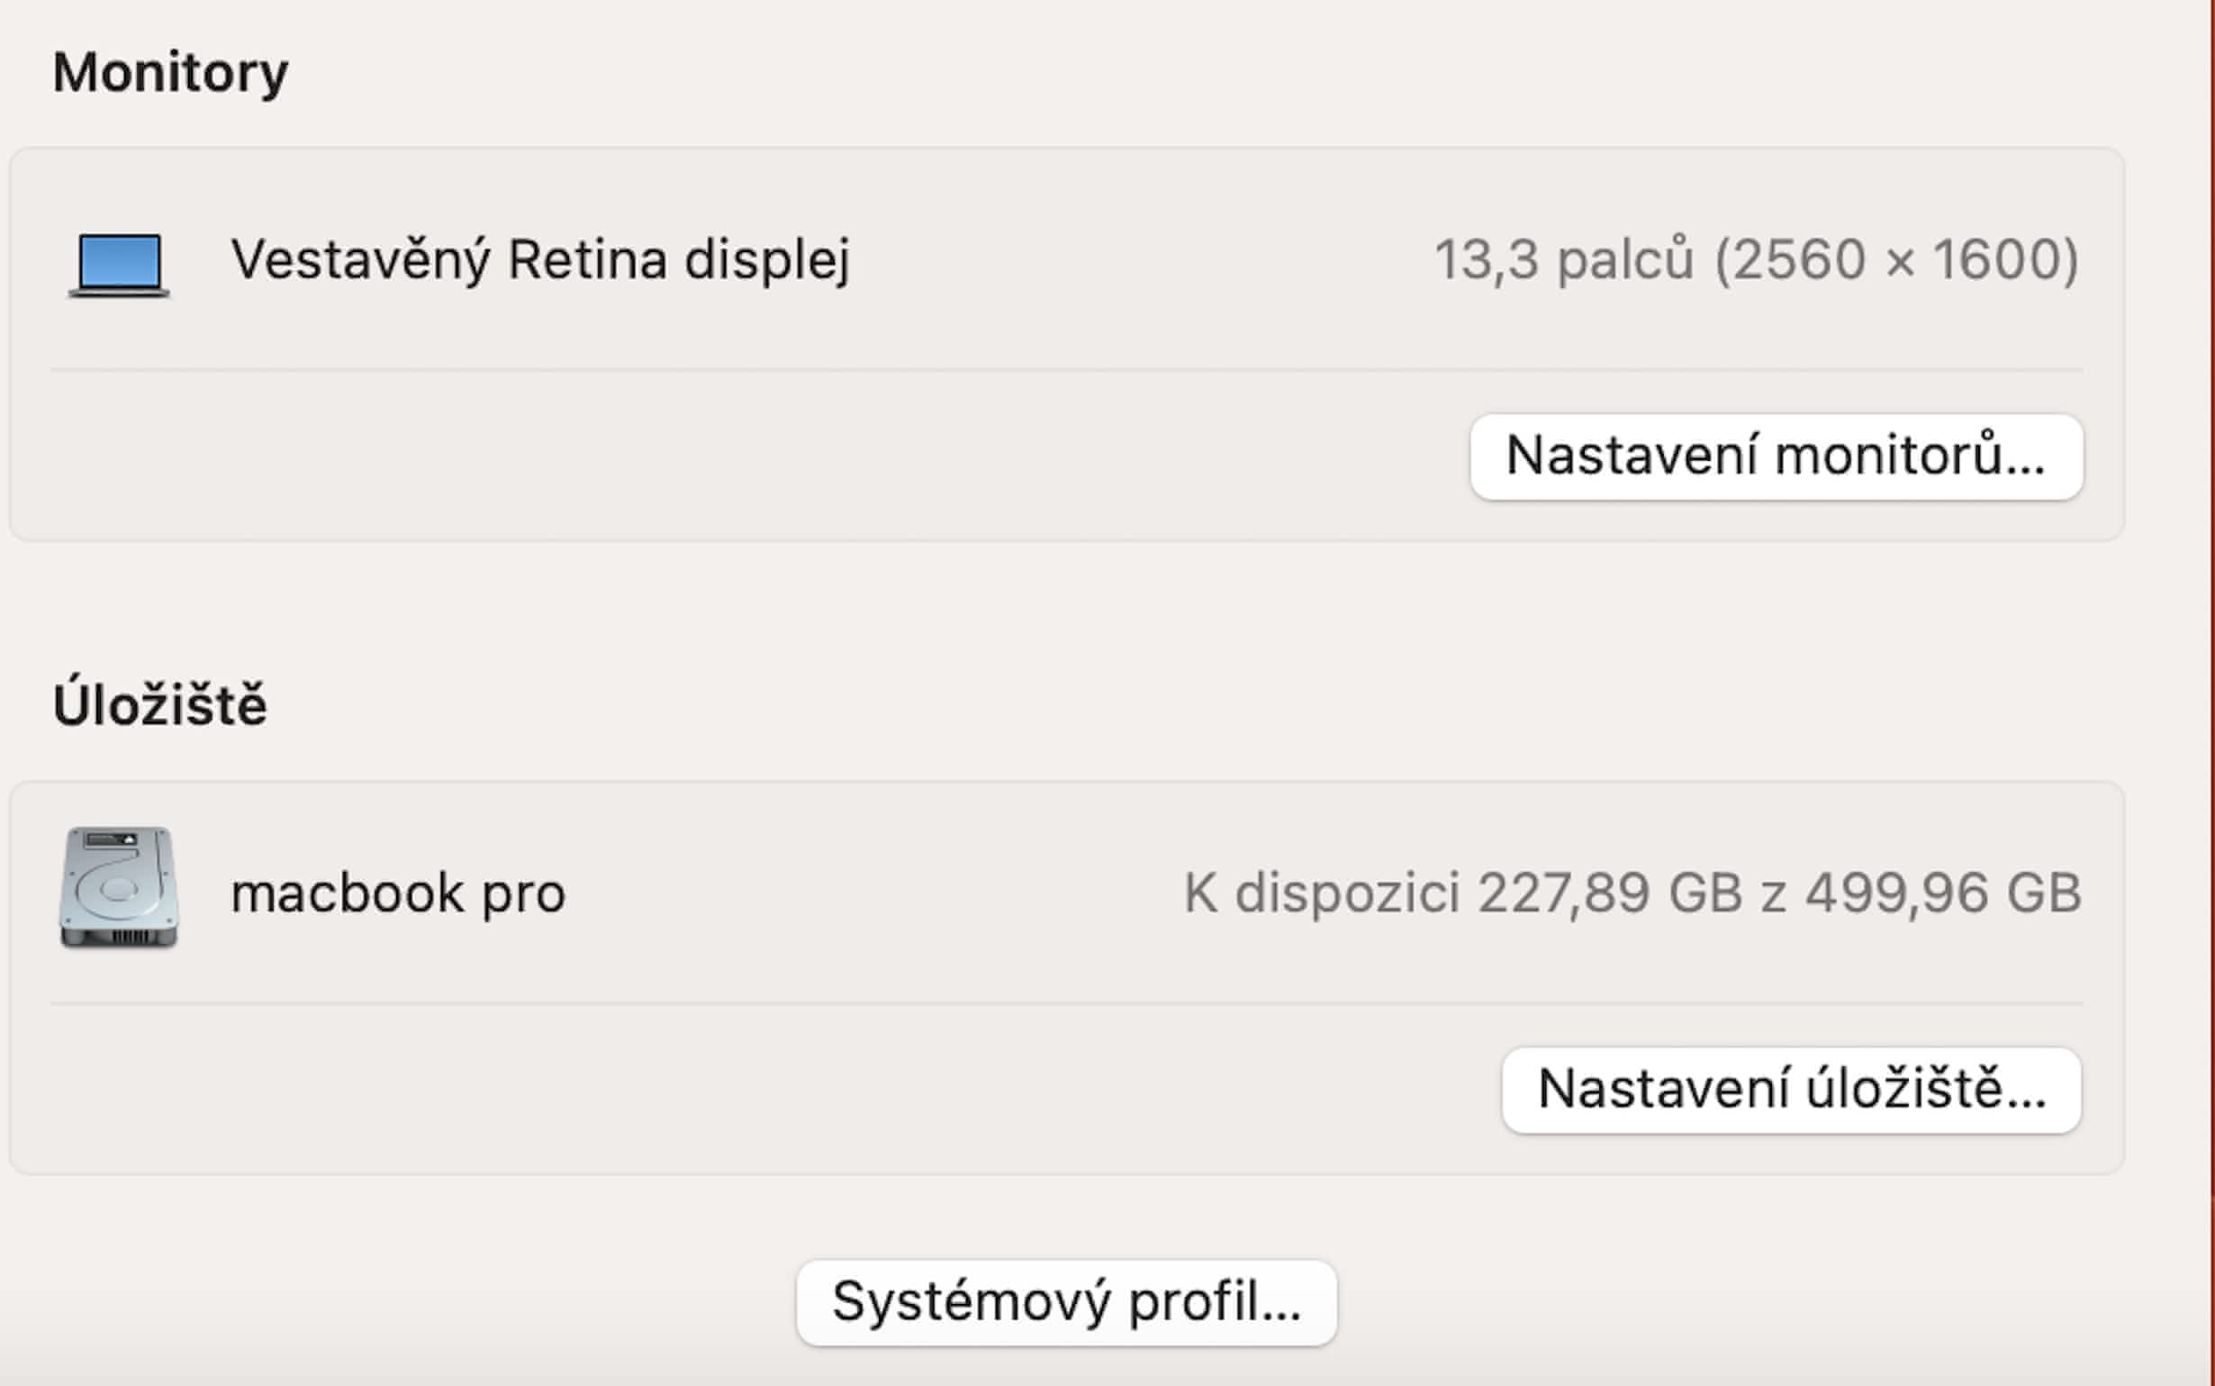Click the 13,3 palců display size text
Viewport: 2215px width, 1386px height.
(1562, 259)
